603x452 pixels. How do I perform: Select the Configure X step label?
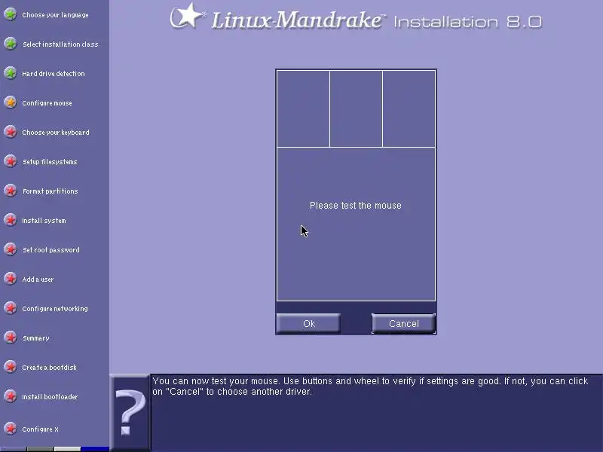(41, 429)
